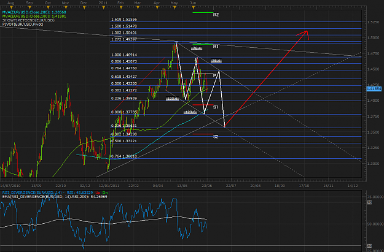Click the current price tag 1.41854
Screen dimensions: 384x252
[374, 89]
